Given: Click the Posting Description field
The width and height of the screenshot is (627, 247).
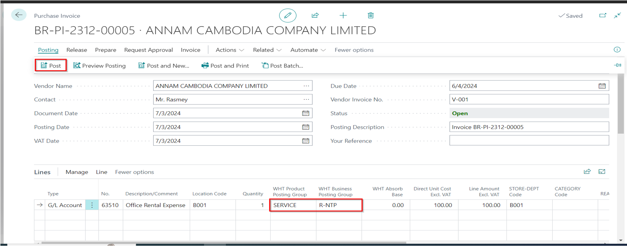Looking at the screenshot, I should (x=529, y=127).
